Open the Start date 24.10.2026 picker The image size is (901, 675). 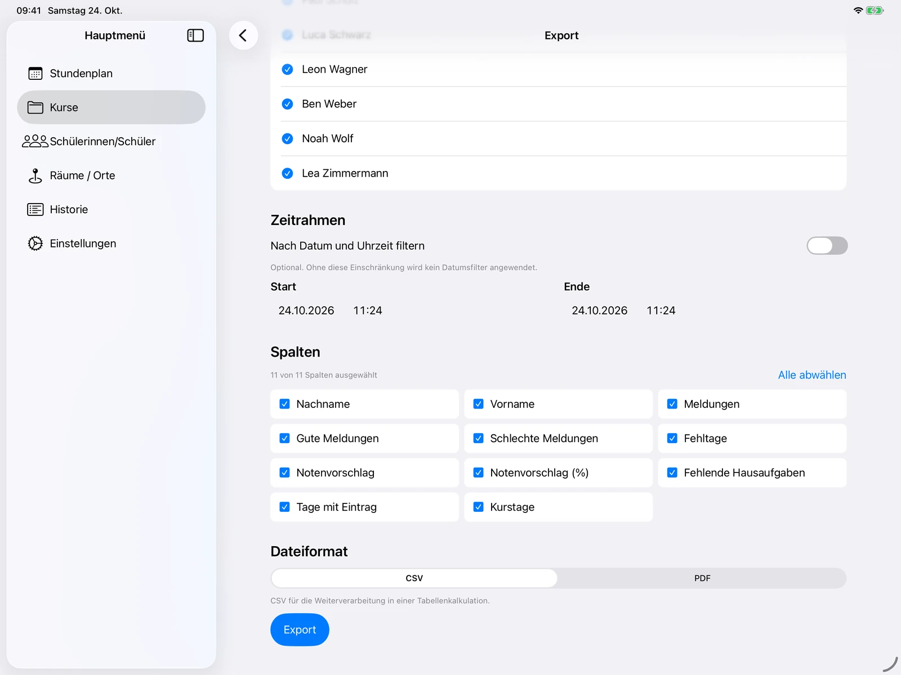pyautogui.click(x=306, y=310)
